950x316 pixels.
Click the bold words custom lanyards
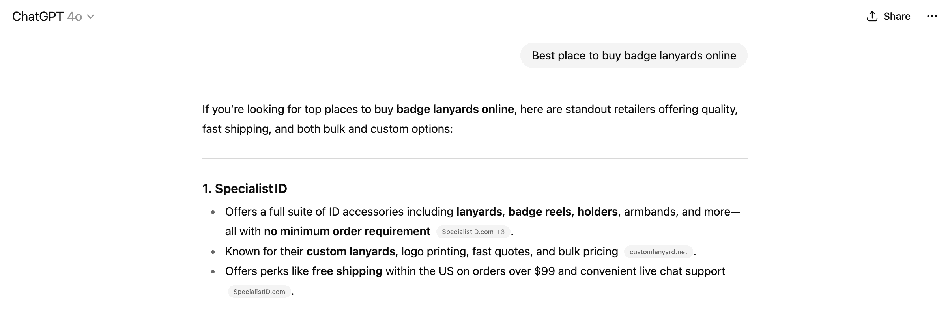351,251
